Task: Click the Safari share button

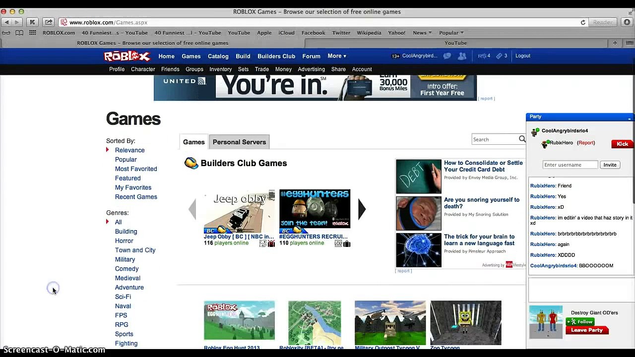Action: (x=49, y=22)
